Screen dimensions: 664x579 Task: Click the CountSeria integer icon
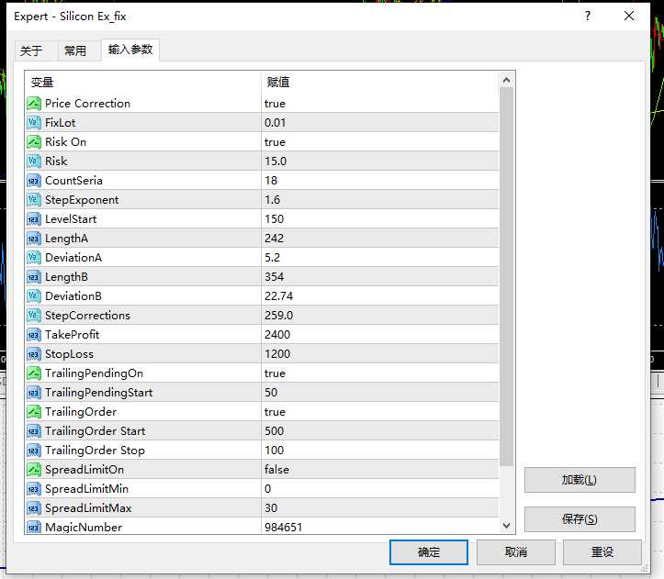pos(34,181)
